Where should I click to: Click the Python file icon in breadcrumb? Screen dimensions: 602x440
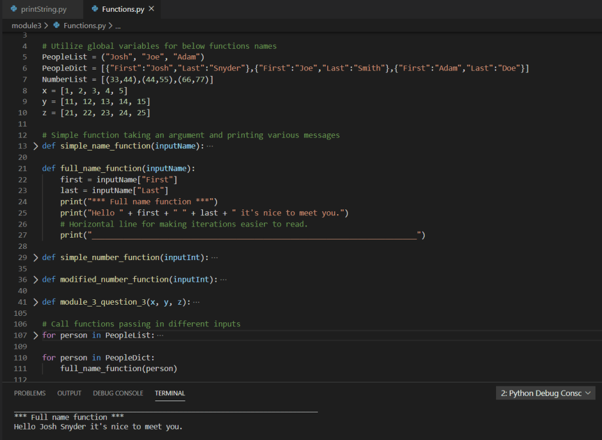click(56, 26)
